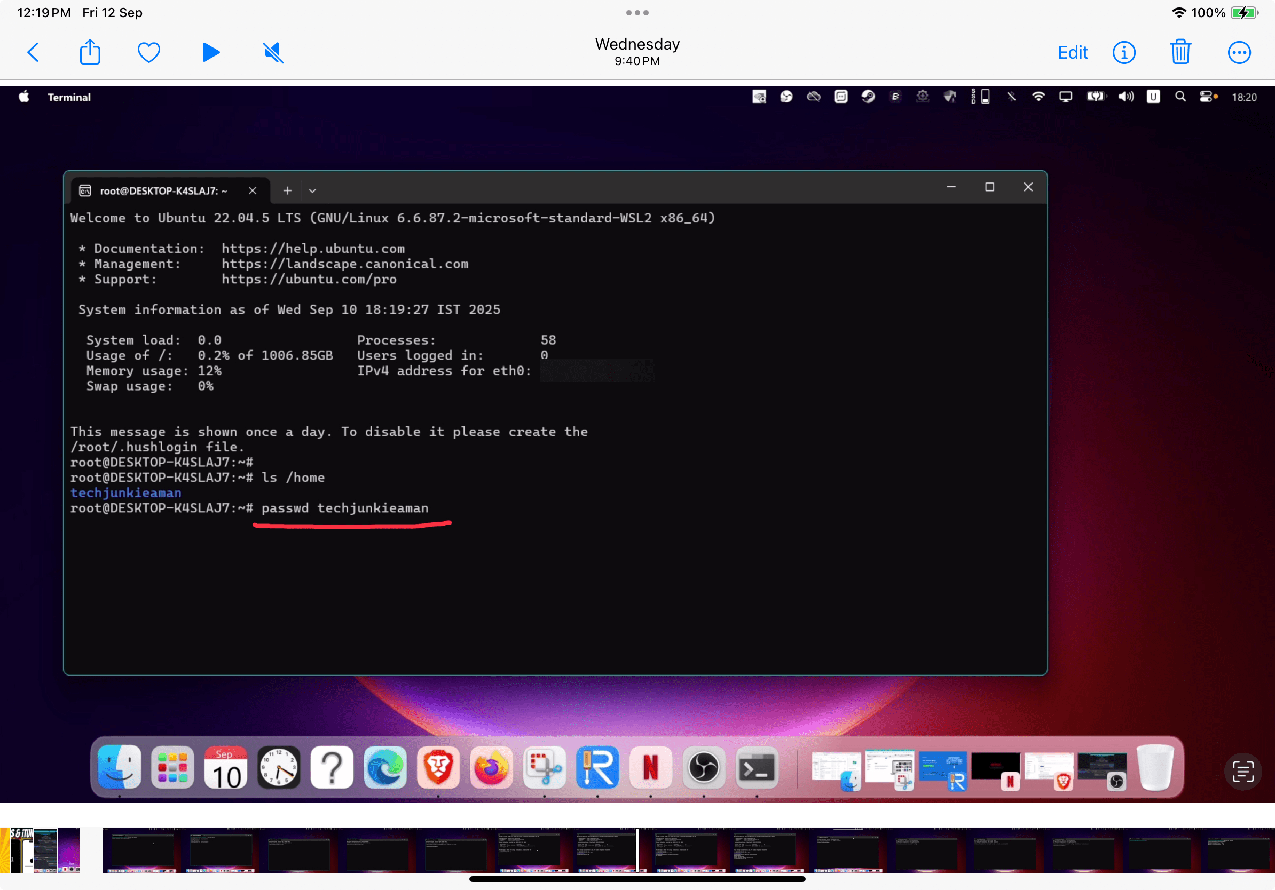
Task: Open Brave browser in the dock
Action: pos(438,767)
